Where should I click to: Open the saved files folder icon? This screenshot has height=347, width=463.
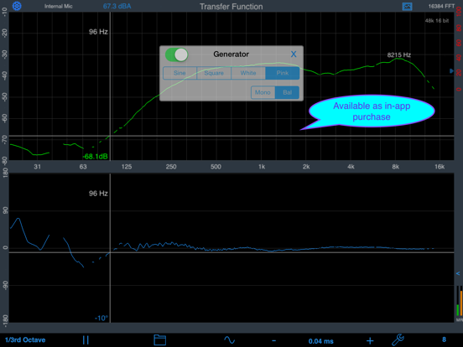tap(159, 340)
